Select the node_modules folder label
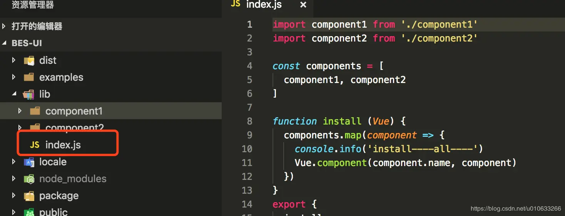Image resolution: width=565 pixels, height=216 pixels. (73, 179)
